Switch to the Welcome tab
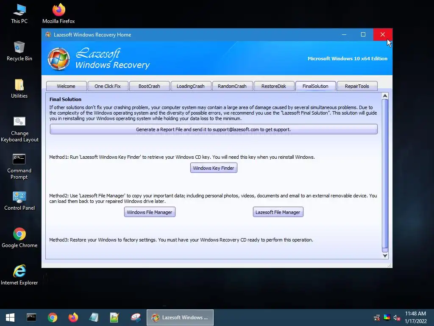Image resolution: width=434 pixels, height=326 pixels. [66, 86]
